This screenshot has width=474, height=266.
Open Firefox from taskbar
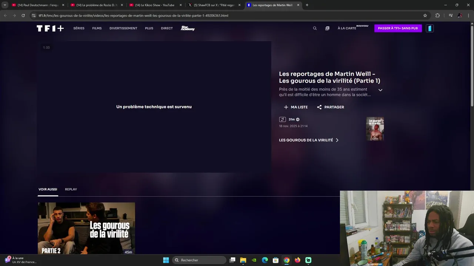coord(297,260)
